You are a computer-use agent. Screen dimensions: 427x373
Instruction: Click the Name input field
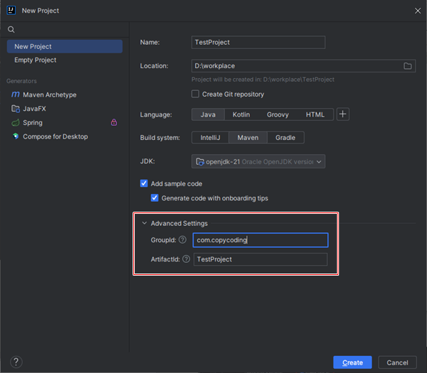tap(258, 43)
